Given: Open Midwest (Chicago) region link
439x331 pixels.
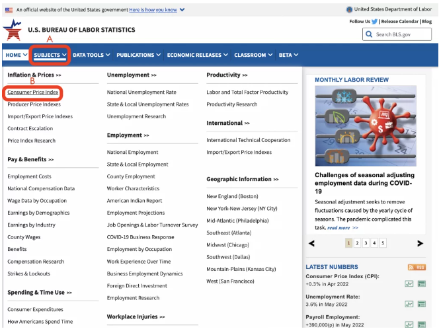Looking at the screenshot, I should tap(227, 245).
